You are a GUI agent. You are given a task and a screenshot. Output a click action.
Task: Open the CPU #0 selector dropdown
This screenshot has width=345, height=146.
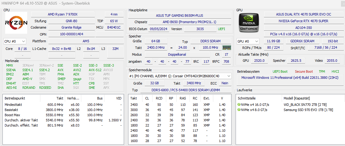tap(15, 41)
